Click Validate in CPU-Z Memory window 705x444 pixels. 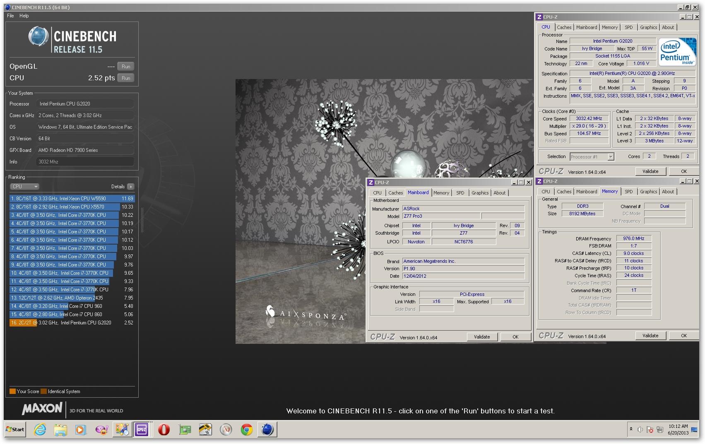click(650, 336)
